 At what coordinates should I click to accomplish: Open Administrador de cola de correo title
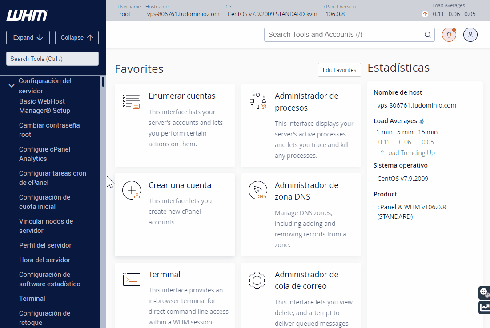pyautogui.click(x=306, y=280)
